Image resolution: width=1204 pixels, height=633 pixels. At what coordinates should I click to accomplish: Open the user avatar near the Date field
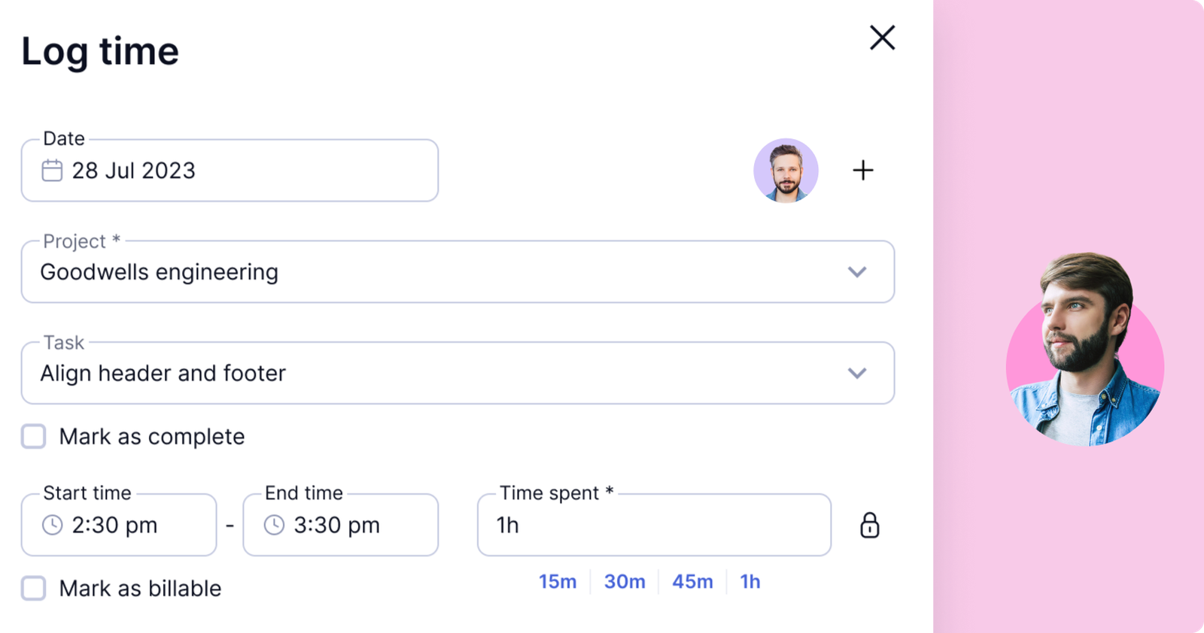[x=786, y=171]
